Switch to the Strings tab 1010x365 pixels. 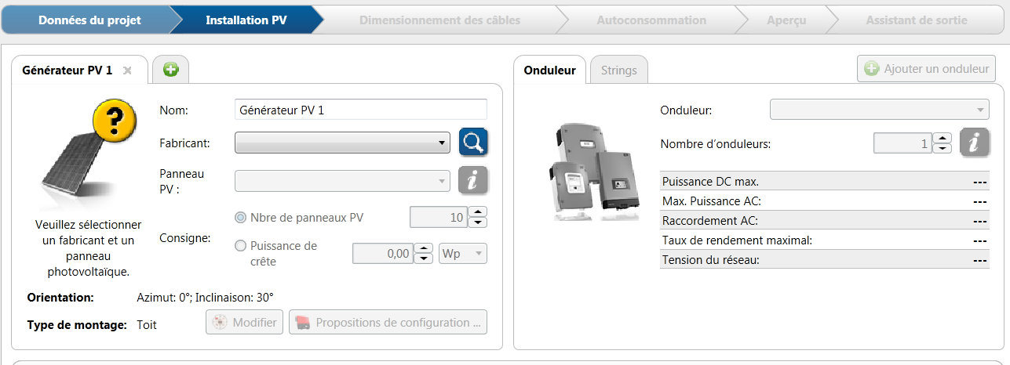tap(618, 70)
